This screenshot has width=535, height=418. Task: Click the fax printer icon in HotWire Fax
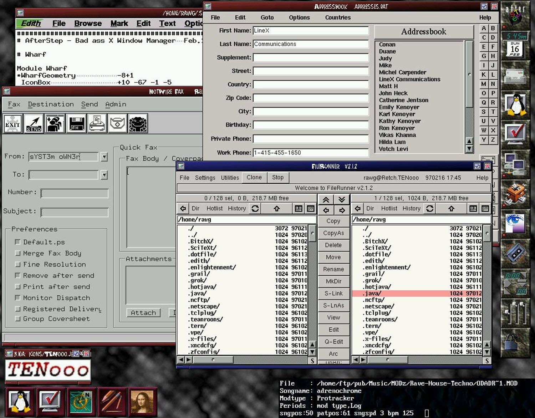point(97,123)
